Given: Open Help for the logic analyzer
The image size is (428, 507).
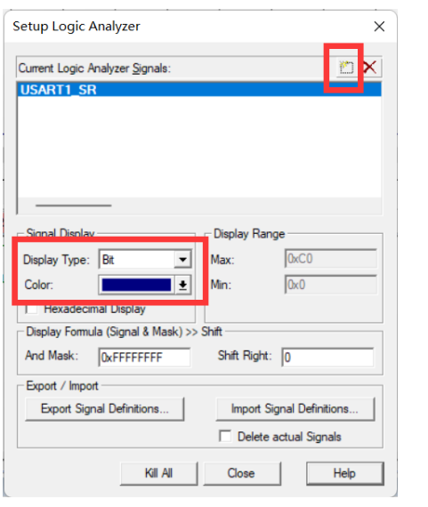Looking at the screenshot, I should coord(344,473).
